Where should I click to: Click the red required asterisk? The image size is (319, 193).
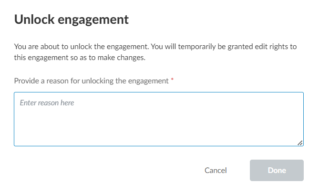coord(172,81)
